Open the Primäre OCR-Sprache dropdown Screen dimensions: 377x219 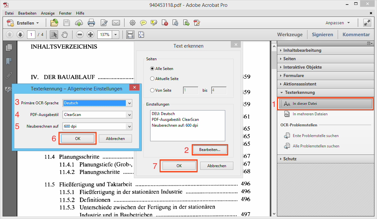[x=130, y=103]
